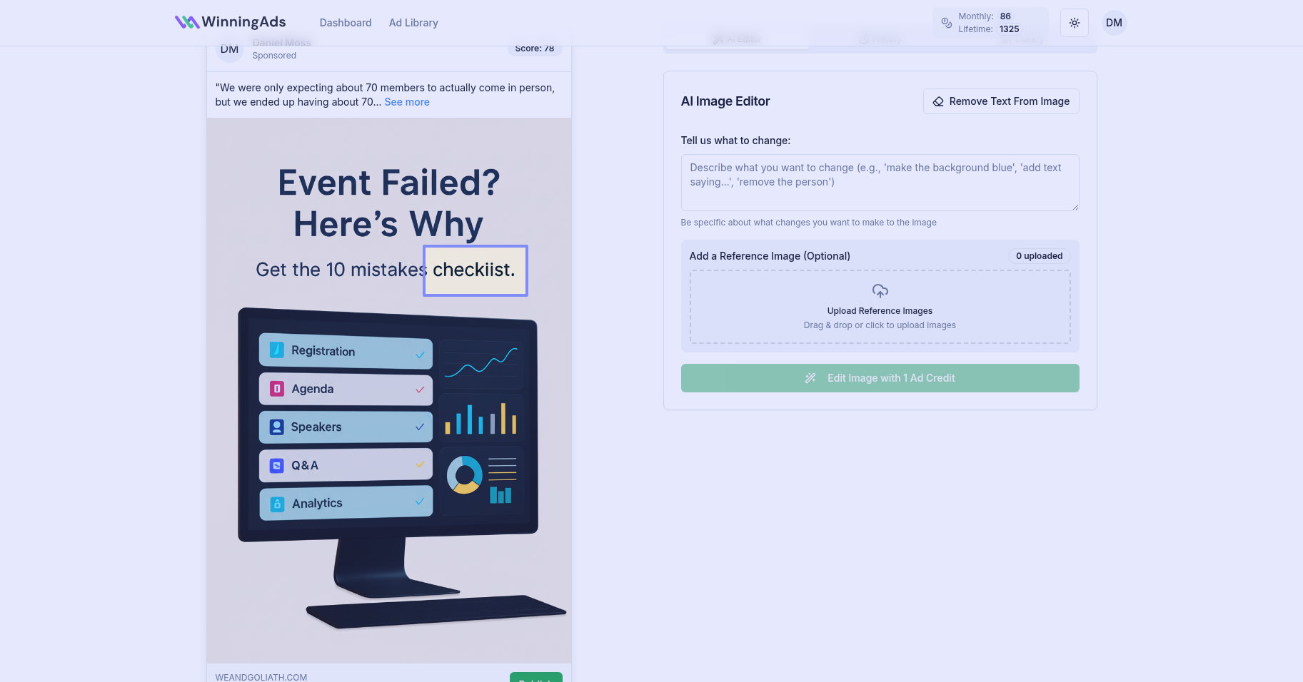Click the WinningAds logo
Image resolution: width=1303 pixels, height=682 pixels.
coord(231,22)
